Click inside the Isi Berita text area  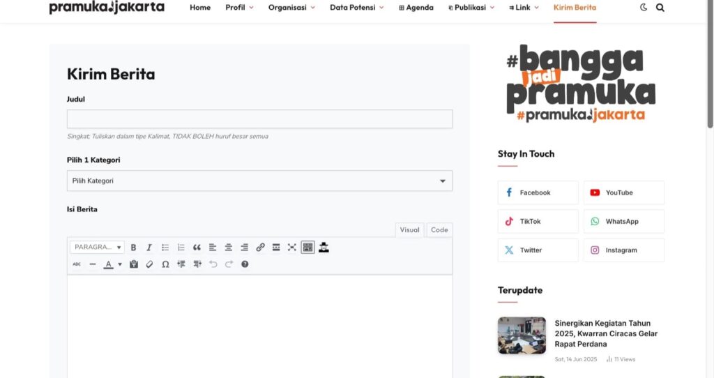(259, 326)
